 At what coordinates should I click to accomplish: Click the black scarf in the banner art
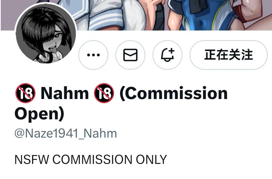click(x=198, y=6)
